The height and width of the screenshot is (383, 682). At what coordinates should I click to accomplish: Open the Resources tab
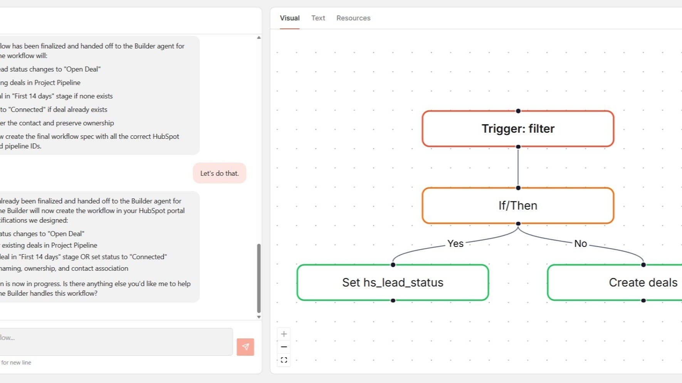(x=353, y=18)
